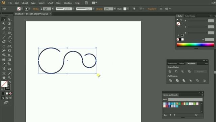Click Minus Front in Pathfinder panel
This screenshot has height=122, width=216.
176,72
